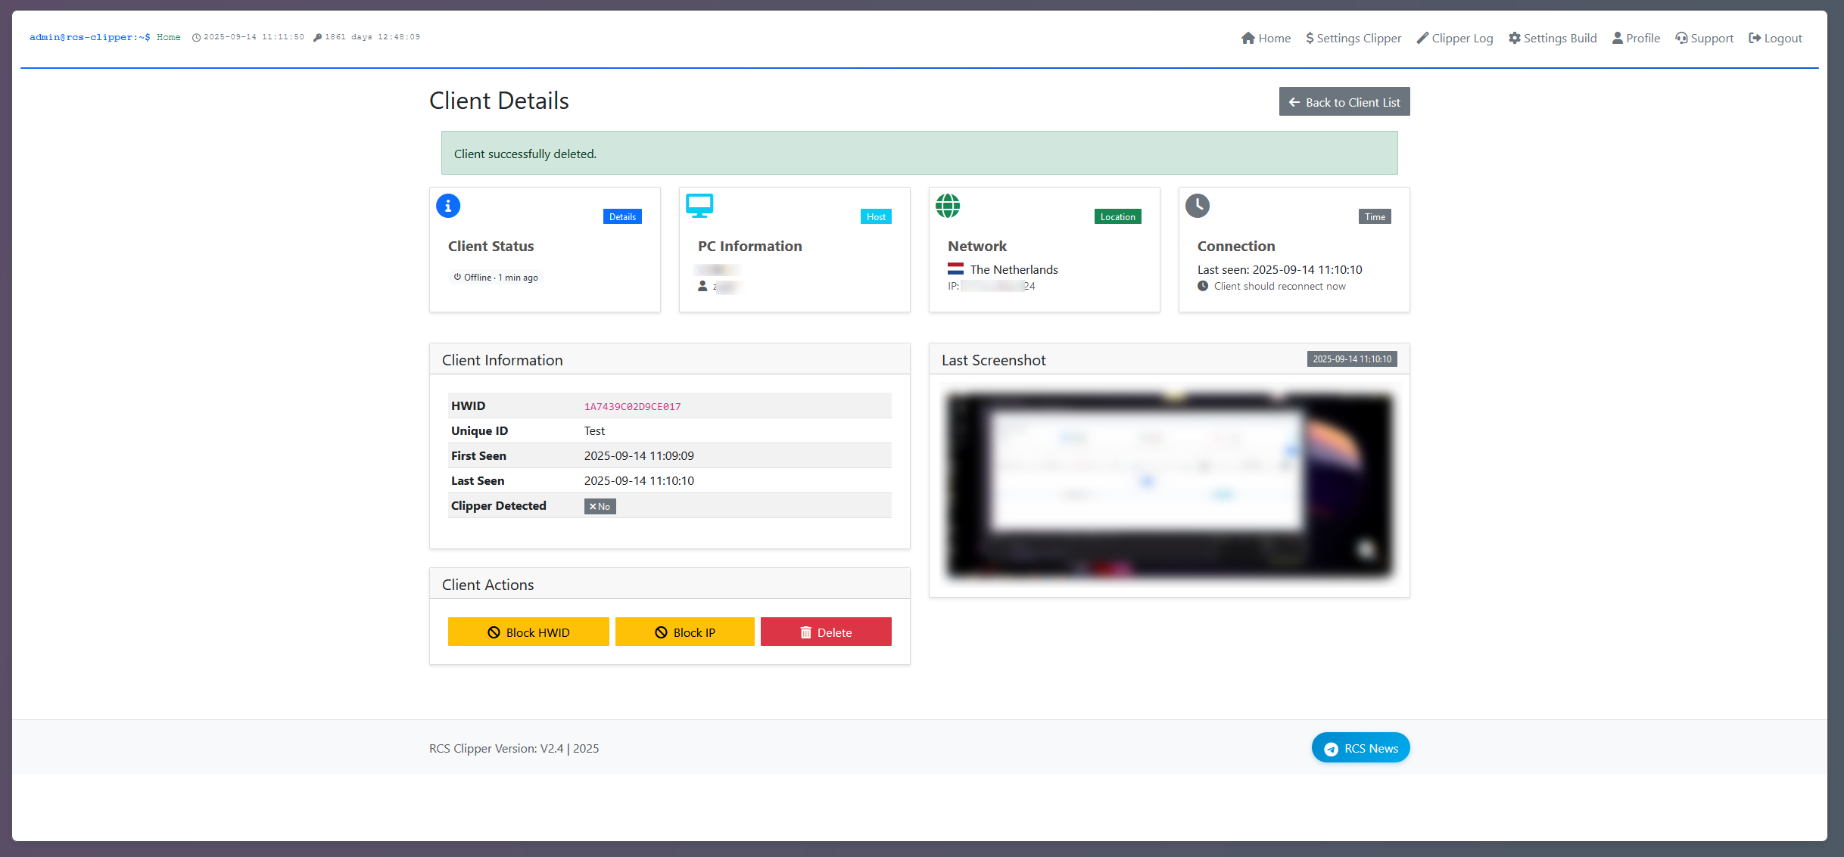Open the blurred last screenshot thumbnail

1169,486
